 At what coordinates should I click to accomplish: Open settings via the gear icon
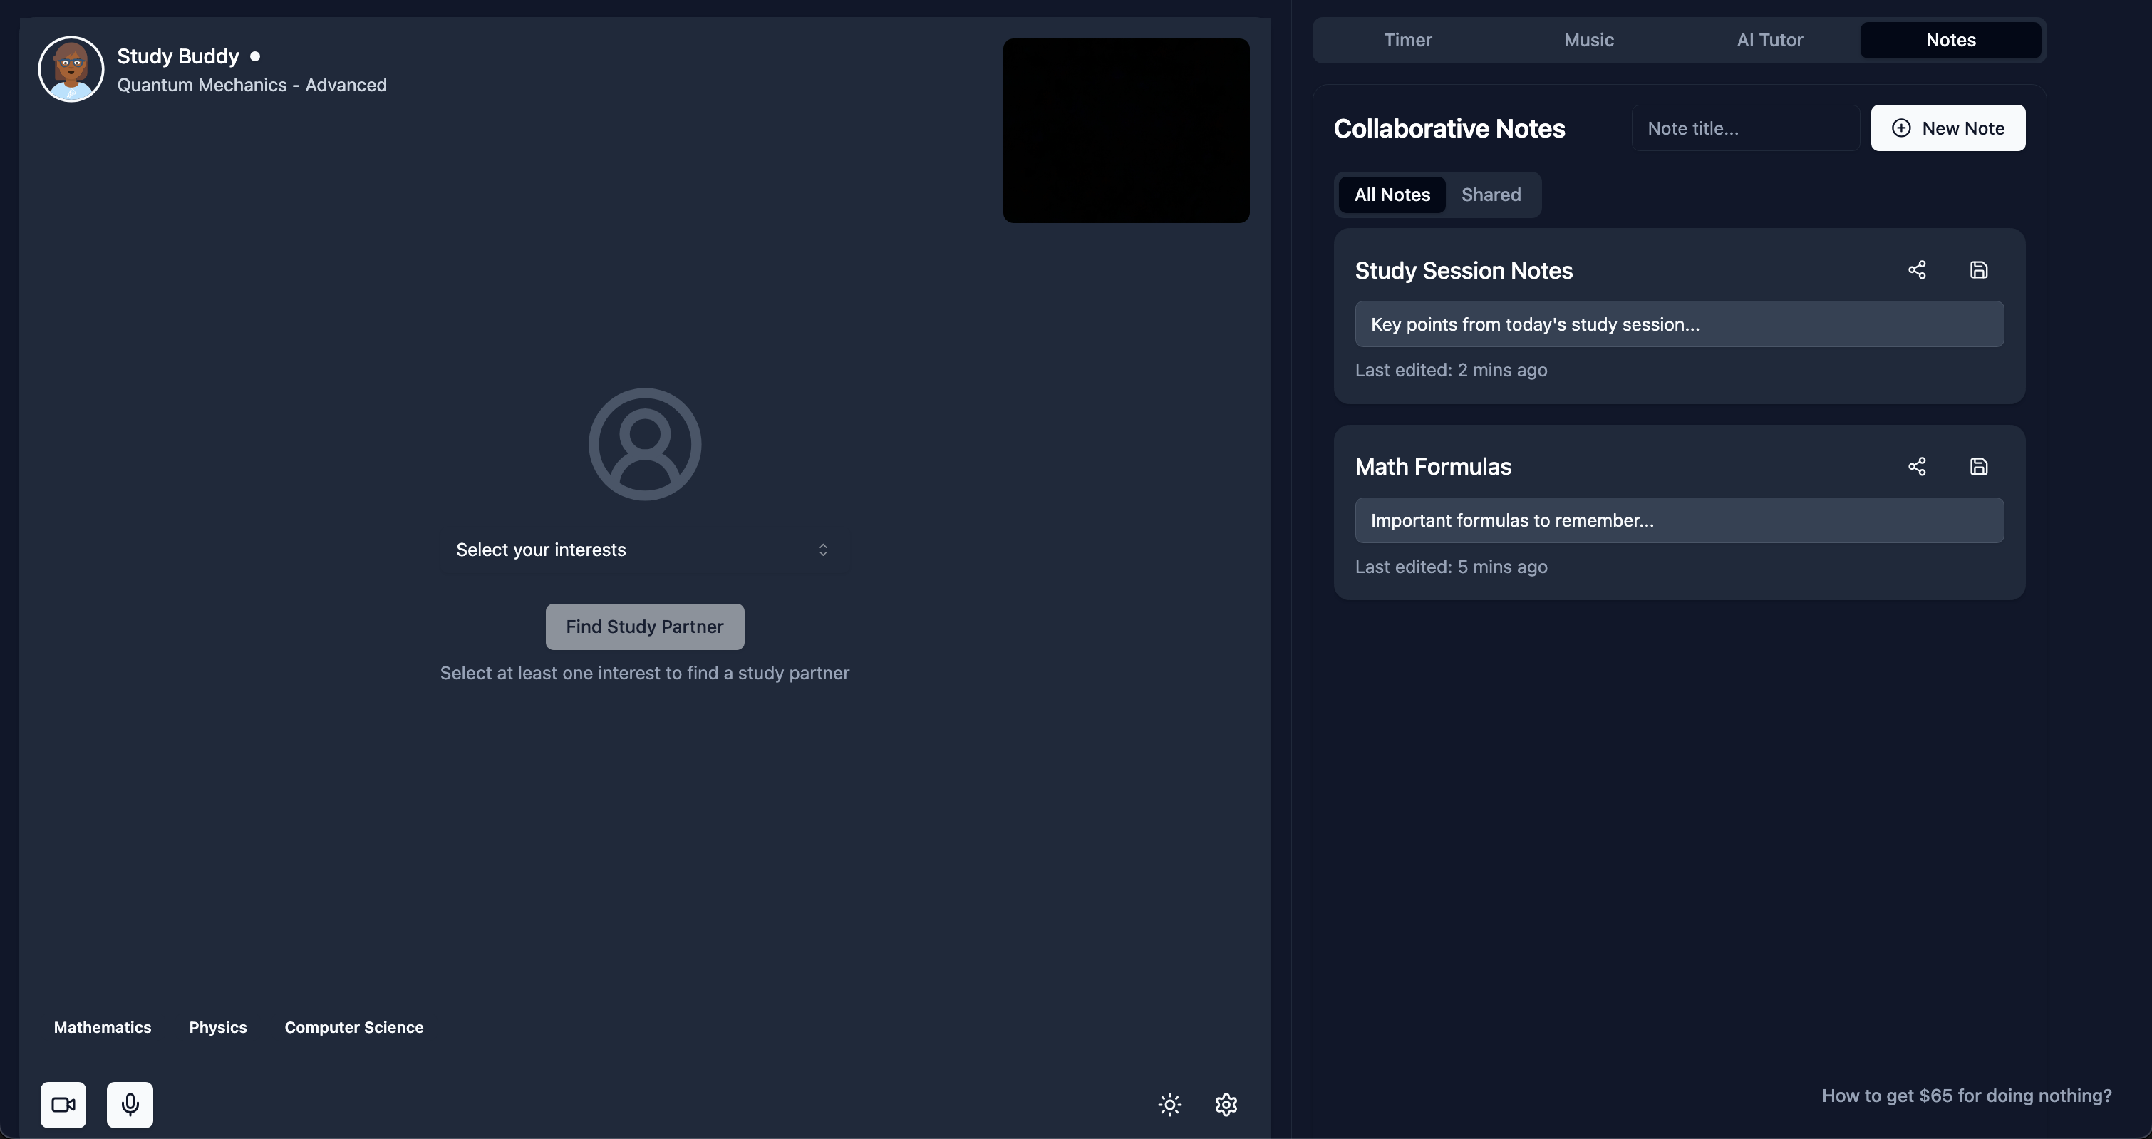(x=1226, y=1105)
